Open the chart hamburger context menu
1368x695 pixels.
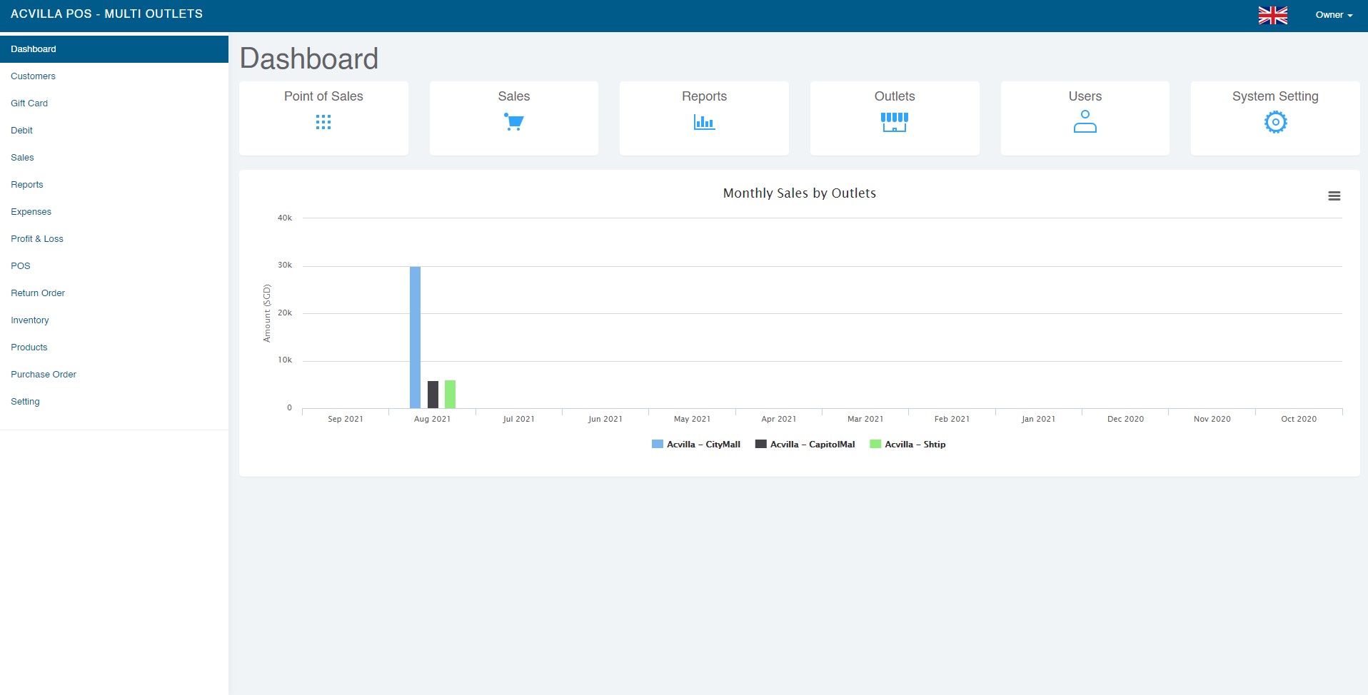click(x=1334, y=196)
